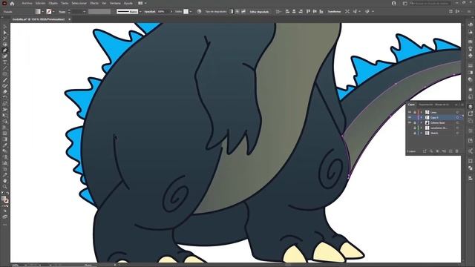Click the search Adobe help field
The height and width of the screenshot is (267, 475).
pos(430,3)
